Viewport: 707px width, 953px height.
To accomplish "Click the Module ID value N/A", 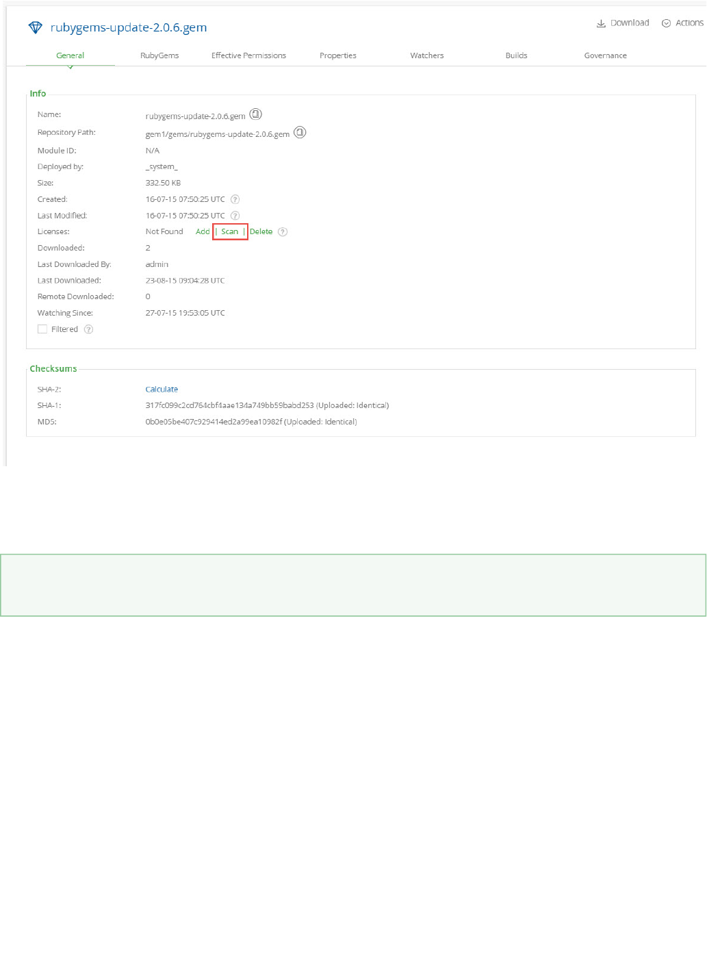I will click(153, 151).
